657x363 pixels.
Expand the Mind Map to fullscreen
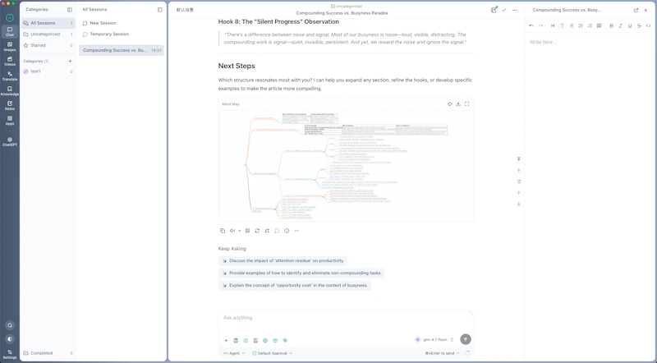(x=466, y=104)
